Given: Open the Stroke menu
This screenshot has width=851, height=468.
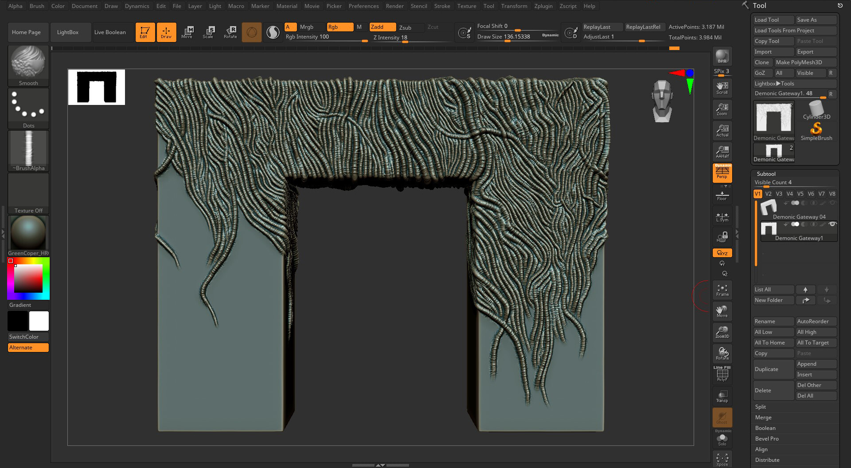Looking at the screenshot, I should point(441,6).
